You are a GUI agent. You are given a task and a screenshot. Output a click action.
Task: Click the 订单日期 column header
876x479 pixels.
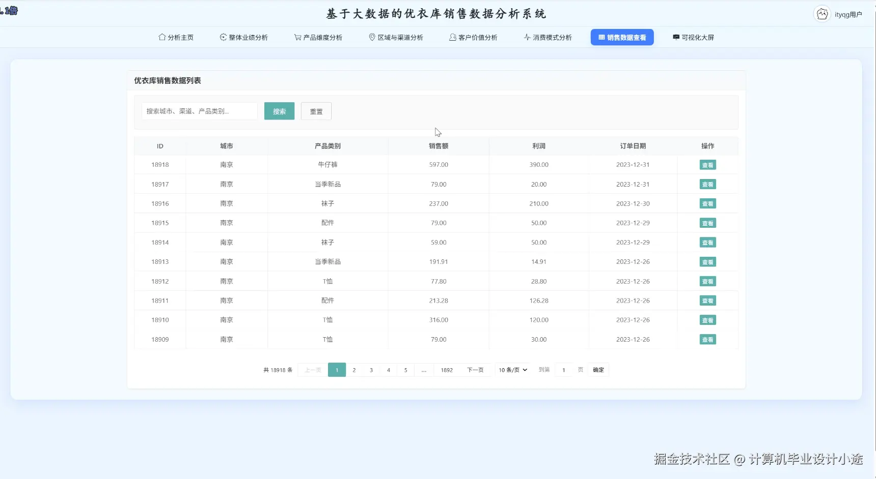[x=633, y=146]
